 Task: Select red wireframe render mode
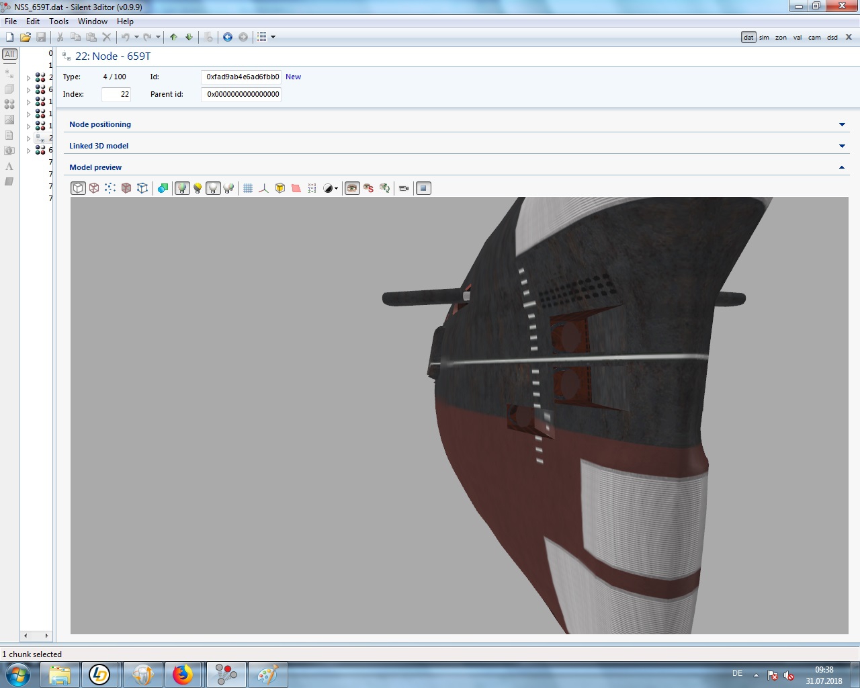[x=94, y=188]
